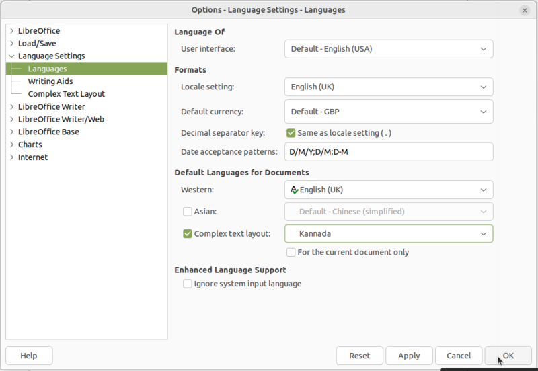Screen dimensions: 538x371
Task: Expand the Internet tree node
Action: click(11, 157)
